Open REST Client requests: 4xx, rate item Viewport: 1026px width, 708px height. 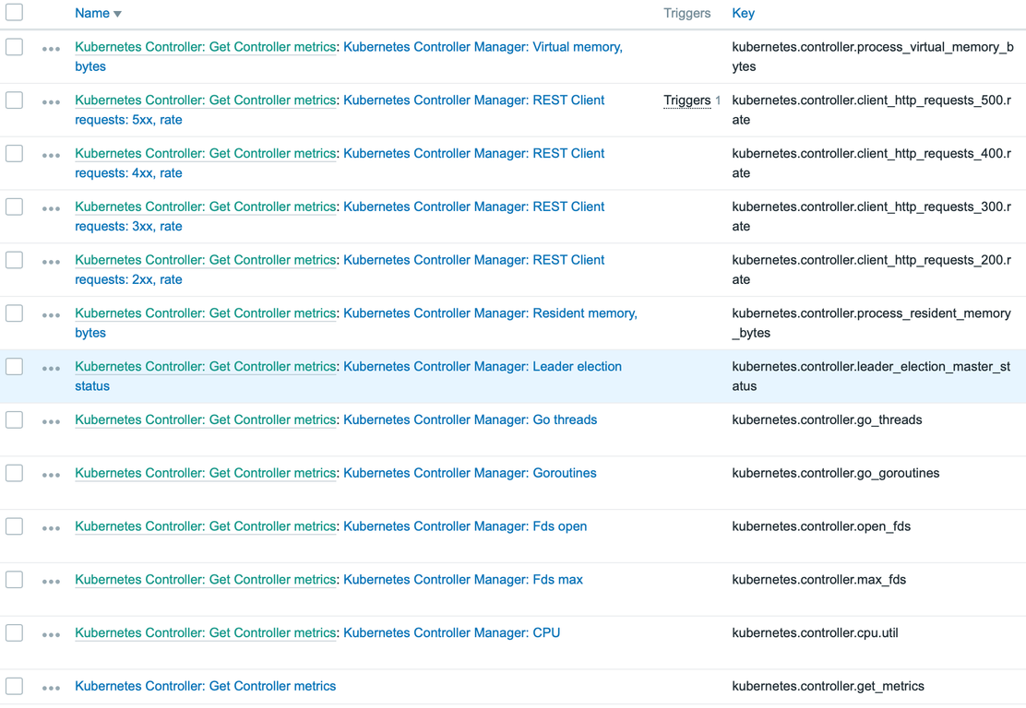473,154
